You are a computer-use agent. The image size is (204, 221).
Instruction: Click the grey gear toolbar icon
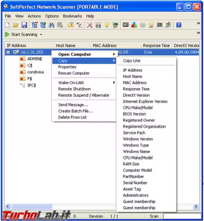(x=143, y=25)
